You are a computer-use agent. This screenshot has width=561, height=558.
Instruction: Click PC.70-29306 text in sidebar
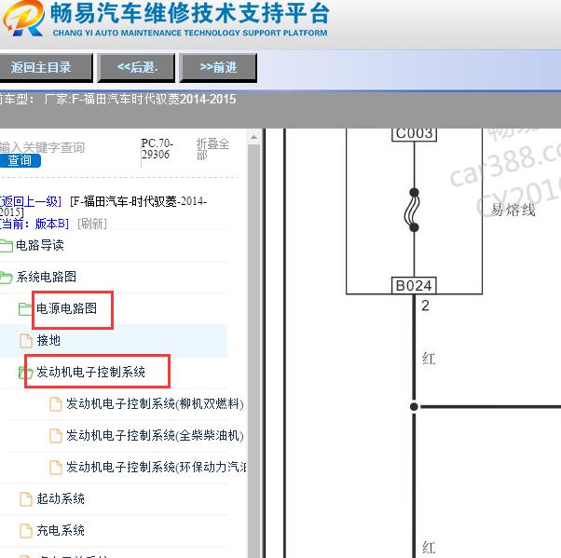pos(157,149)
